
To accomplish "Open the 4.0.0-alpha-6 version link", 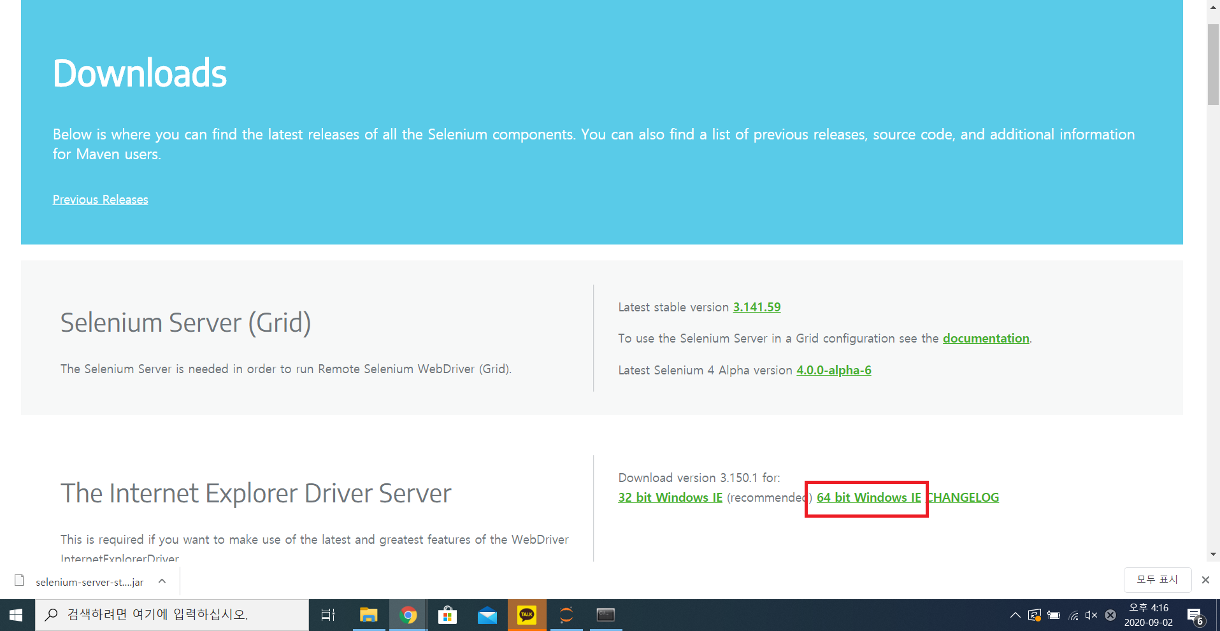I will coord(834,370).
